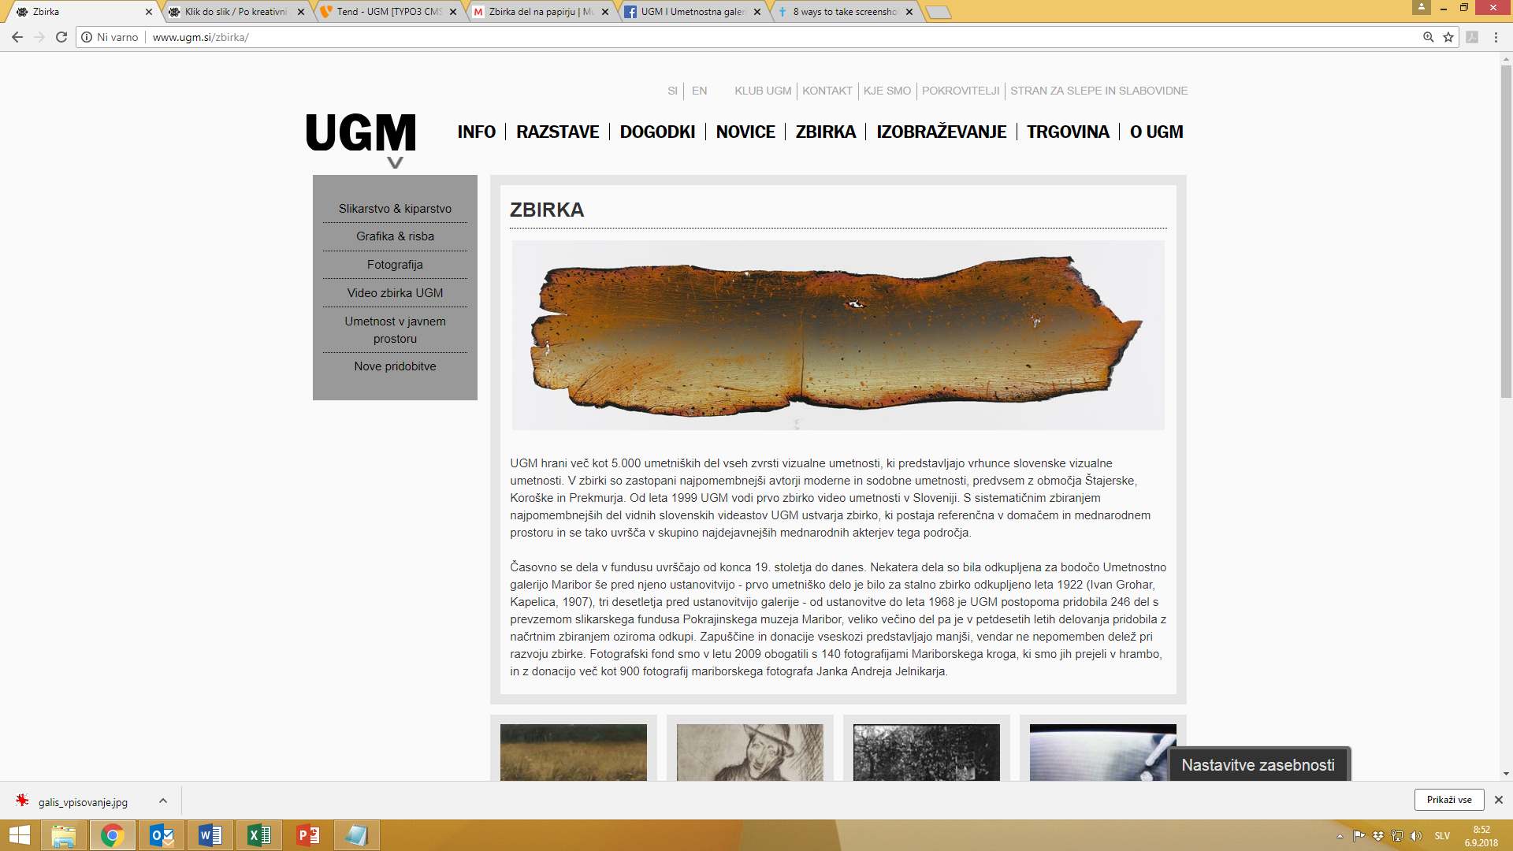Click the browser back arrow
Image resolution: width=1513 pixels, height=851 pixels.
tap(17, 37)
